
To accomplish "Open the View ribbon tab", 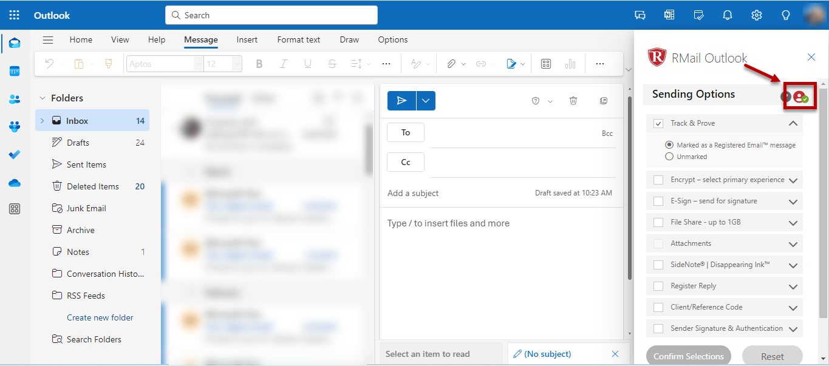I will coord(120,39).
